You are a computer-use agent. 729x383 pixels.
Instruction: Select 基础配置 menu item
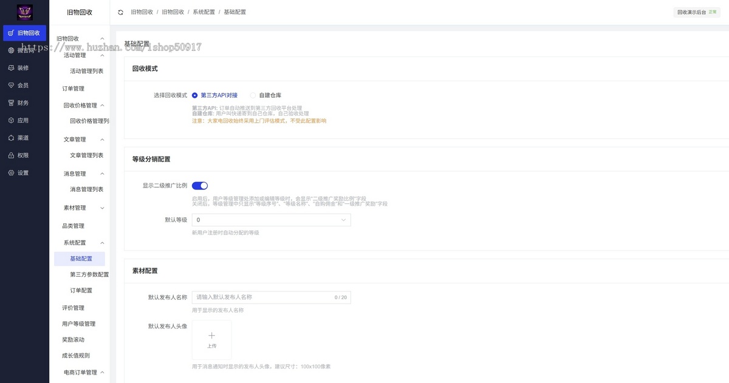click(80, 259)
